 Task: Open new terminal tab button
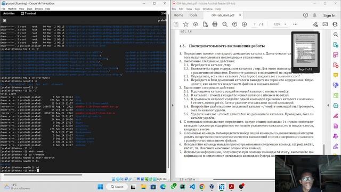4,20
